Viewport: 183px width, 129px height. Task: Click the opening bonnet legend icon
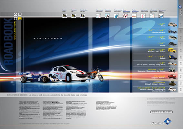143,15
